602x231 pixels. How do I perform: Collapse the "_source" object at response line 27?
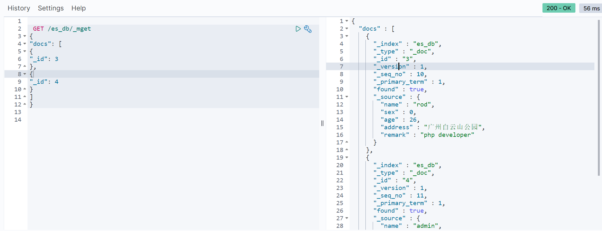(347, 218)
